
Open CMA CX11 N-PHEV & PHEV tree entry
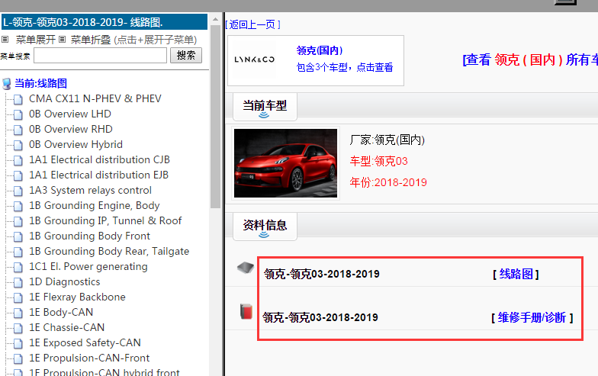click(x=95, y=99)
